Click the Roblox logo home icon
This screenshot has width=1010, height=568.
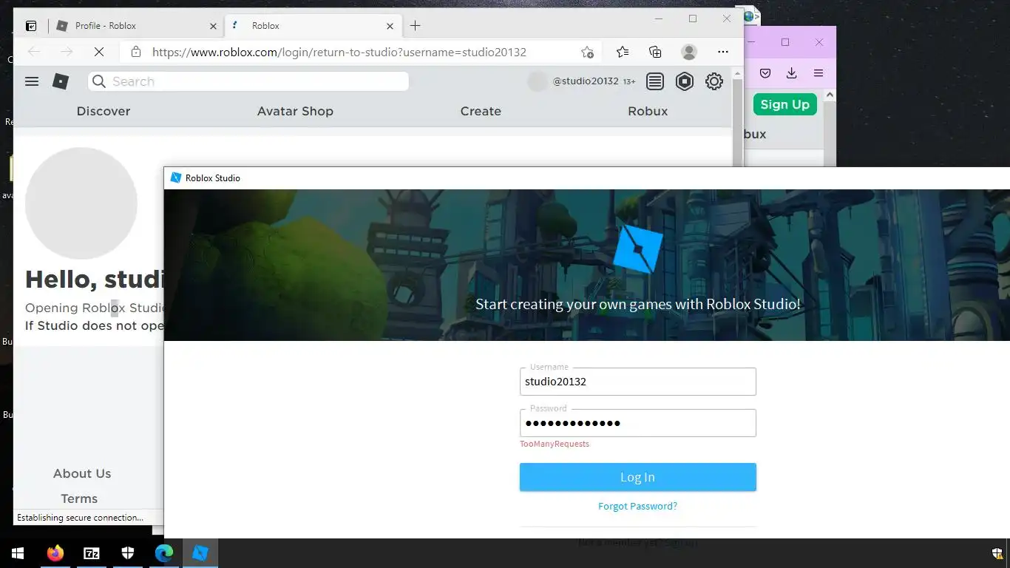[61, 81]
